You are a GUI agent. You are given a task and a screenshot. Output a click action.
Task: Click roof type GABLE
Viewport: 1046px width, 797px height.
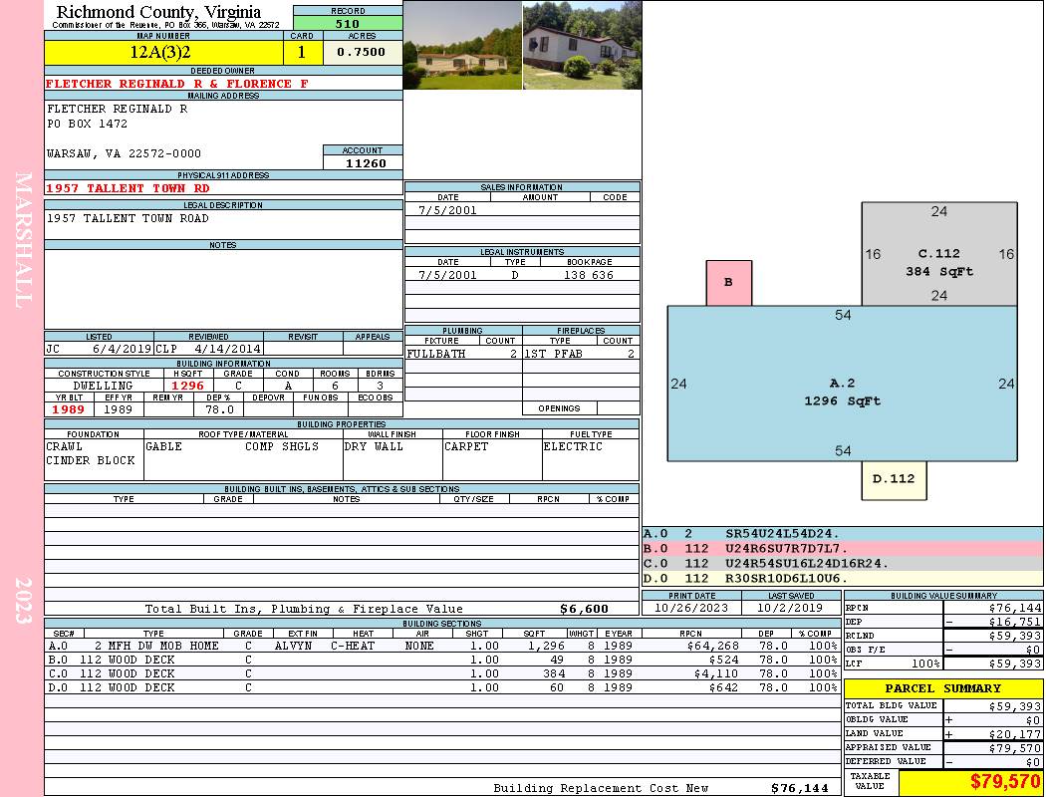[163, 447]
